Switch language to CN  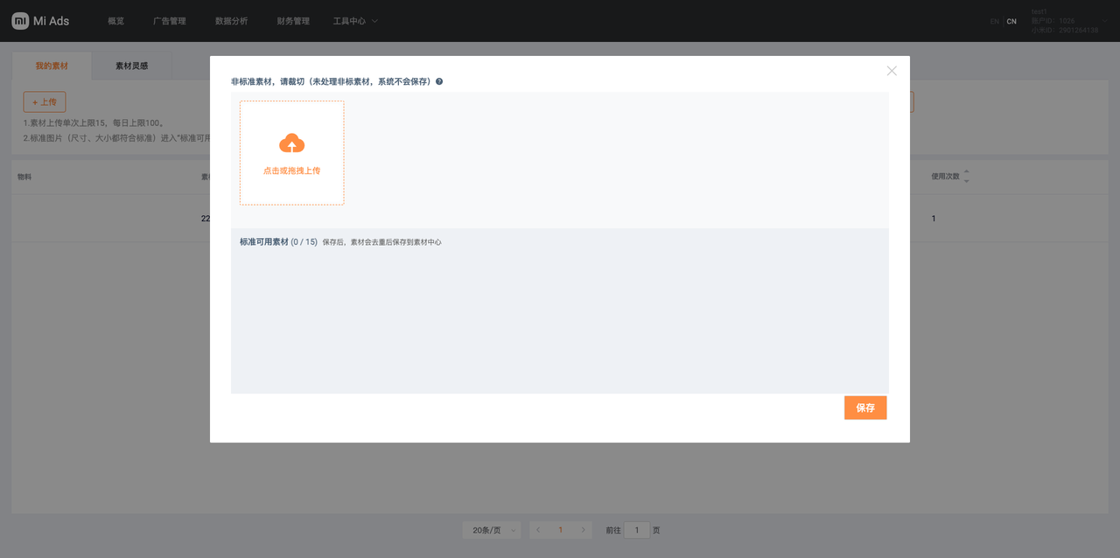1011,21
